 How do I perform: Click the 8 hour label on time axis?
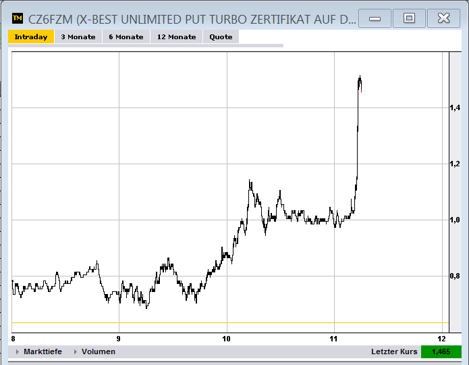[13, 339]
